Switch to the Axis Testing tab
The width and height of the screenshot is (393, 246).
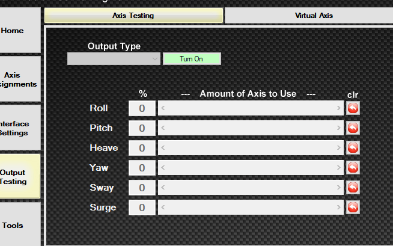133,16
